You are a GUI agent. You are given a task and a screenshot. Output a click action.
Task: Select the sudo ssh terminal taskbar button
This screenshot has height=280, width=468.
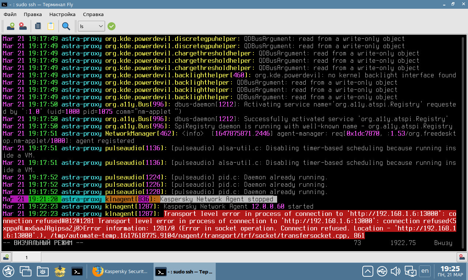185,271
